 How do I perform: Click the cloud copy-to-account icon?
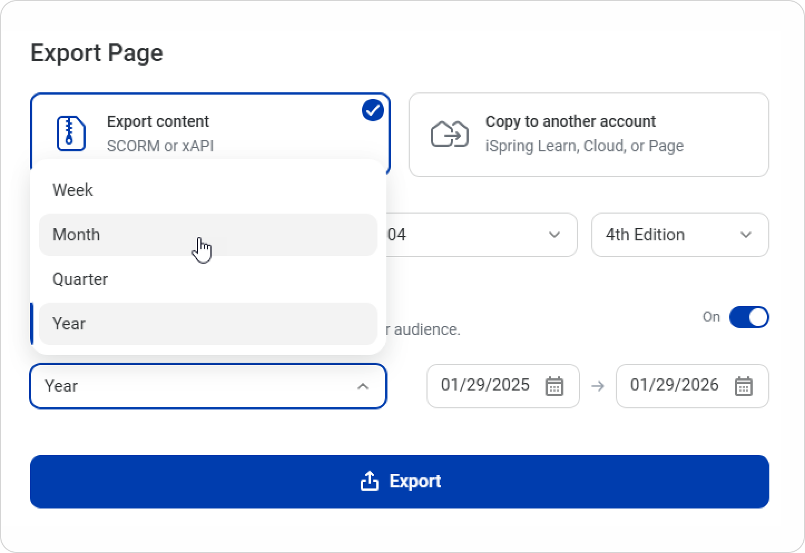tap(449, 134)
